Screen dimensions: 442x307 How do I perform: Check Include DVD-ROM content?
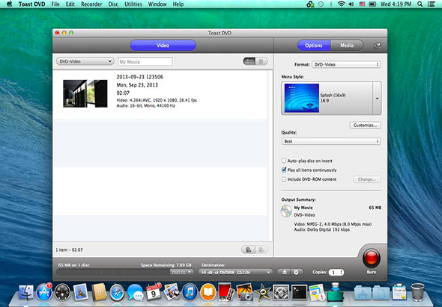tap(284, 179)
